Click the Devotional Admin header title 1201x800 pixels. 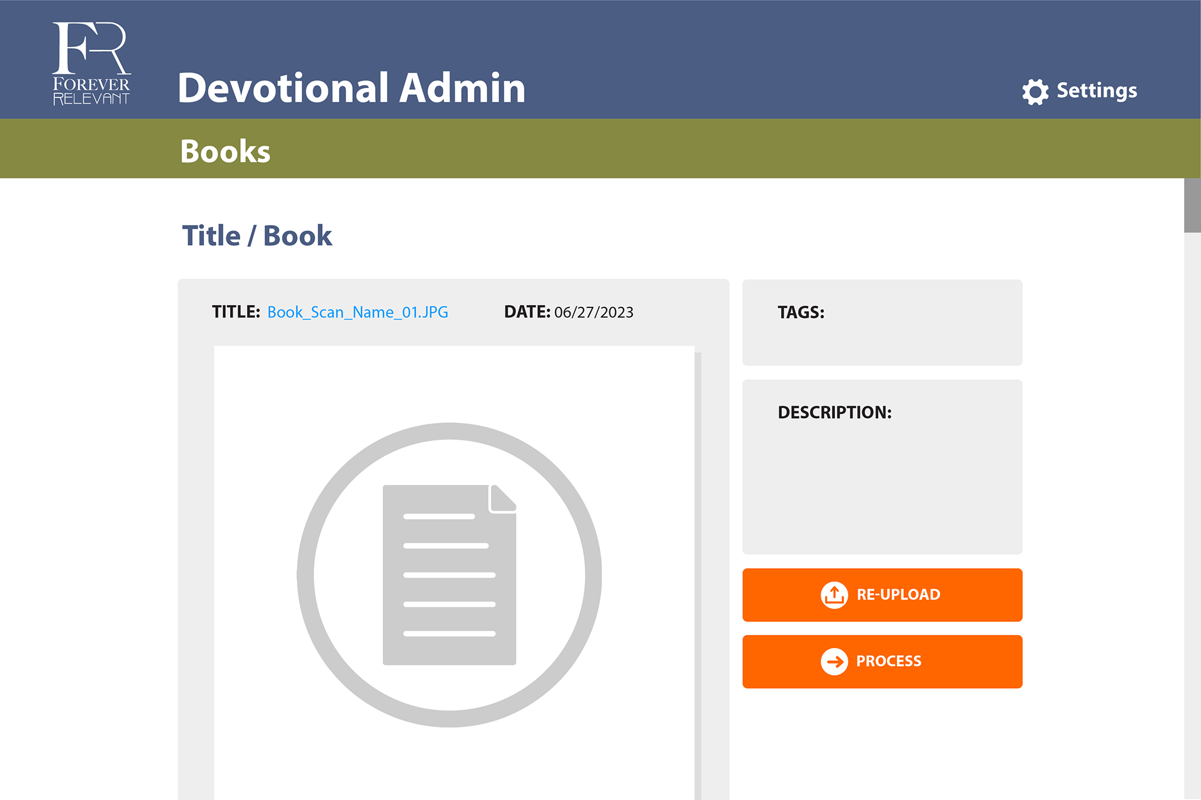(352, 88)
